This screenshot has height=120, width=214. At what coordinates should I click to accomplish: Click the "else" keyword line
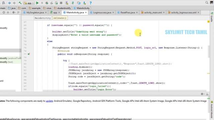coord(50,41)
